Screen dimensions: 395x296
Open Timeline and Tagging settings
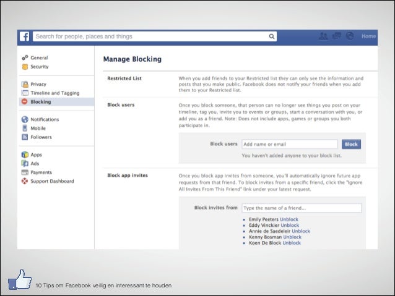tap(55, 93)
